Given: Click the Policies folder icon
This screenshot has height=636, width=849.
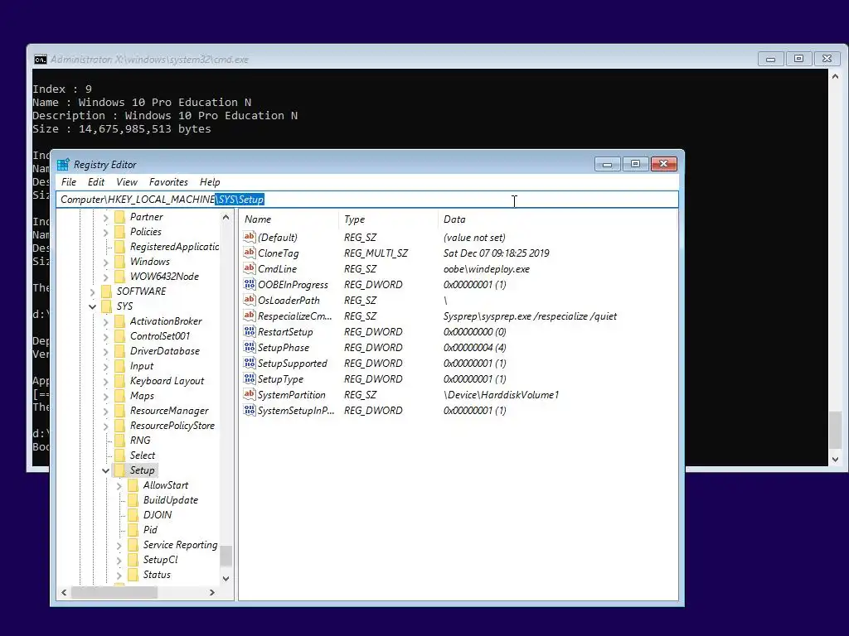Looking at the screenshot, I should tap(120, 232).
